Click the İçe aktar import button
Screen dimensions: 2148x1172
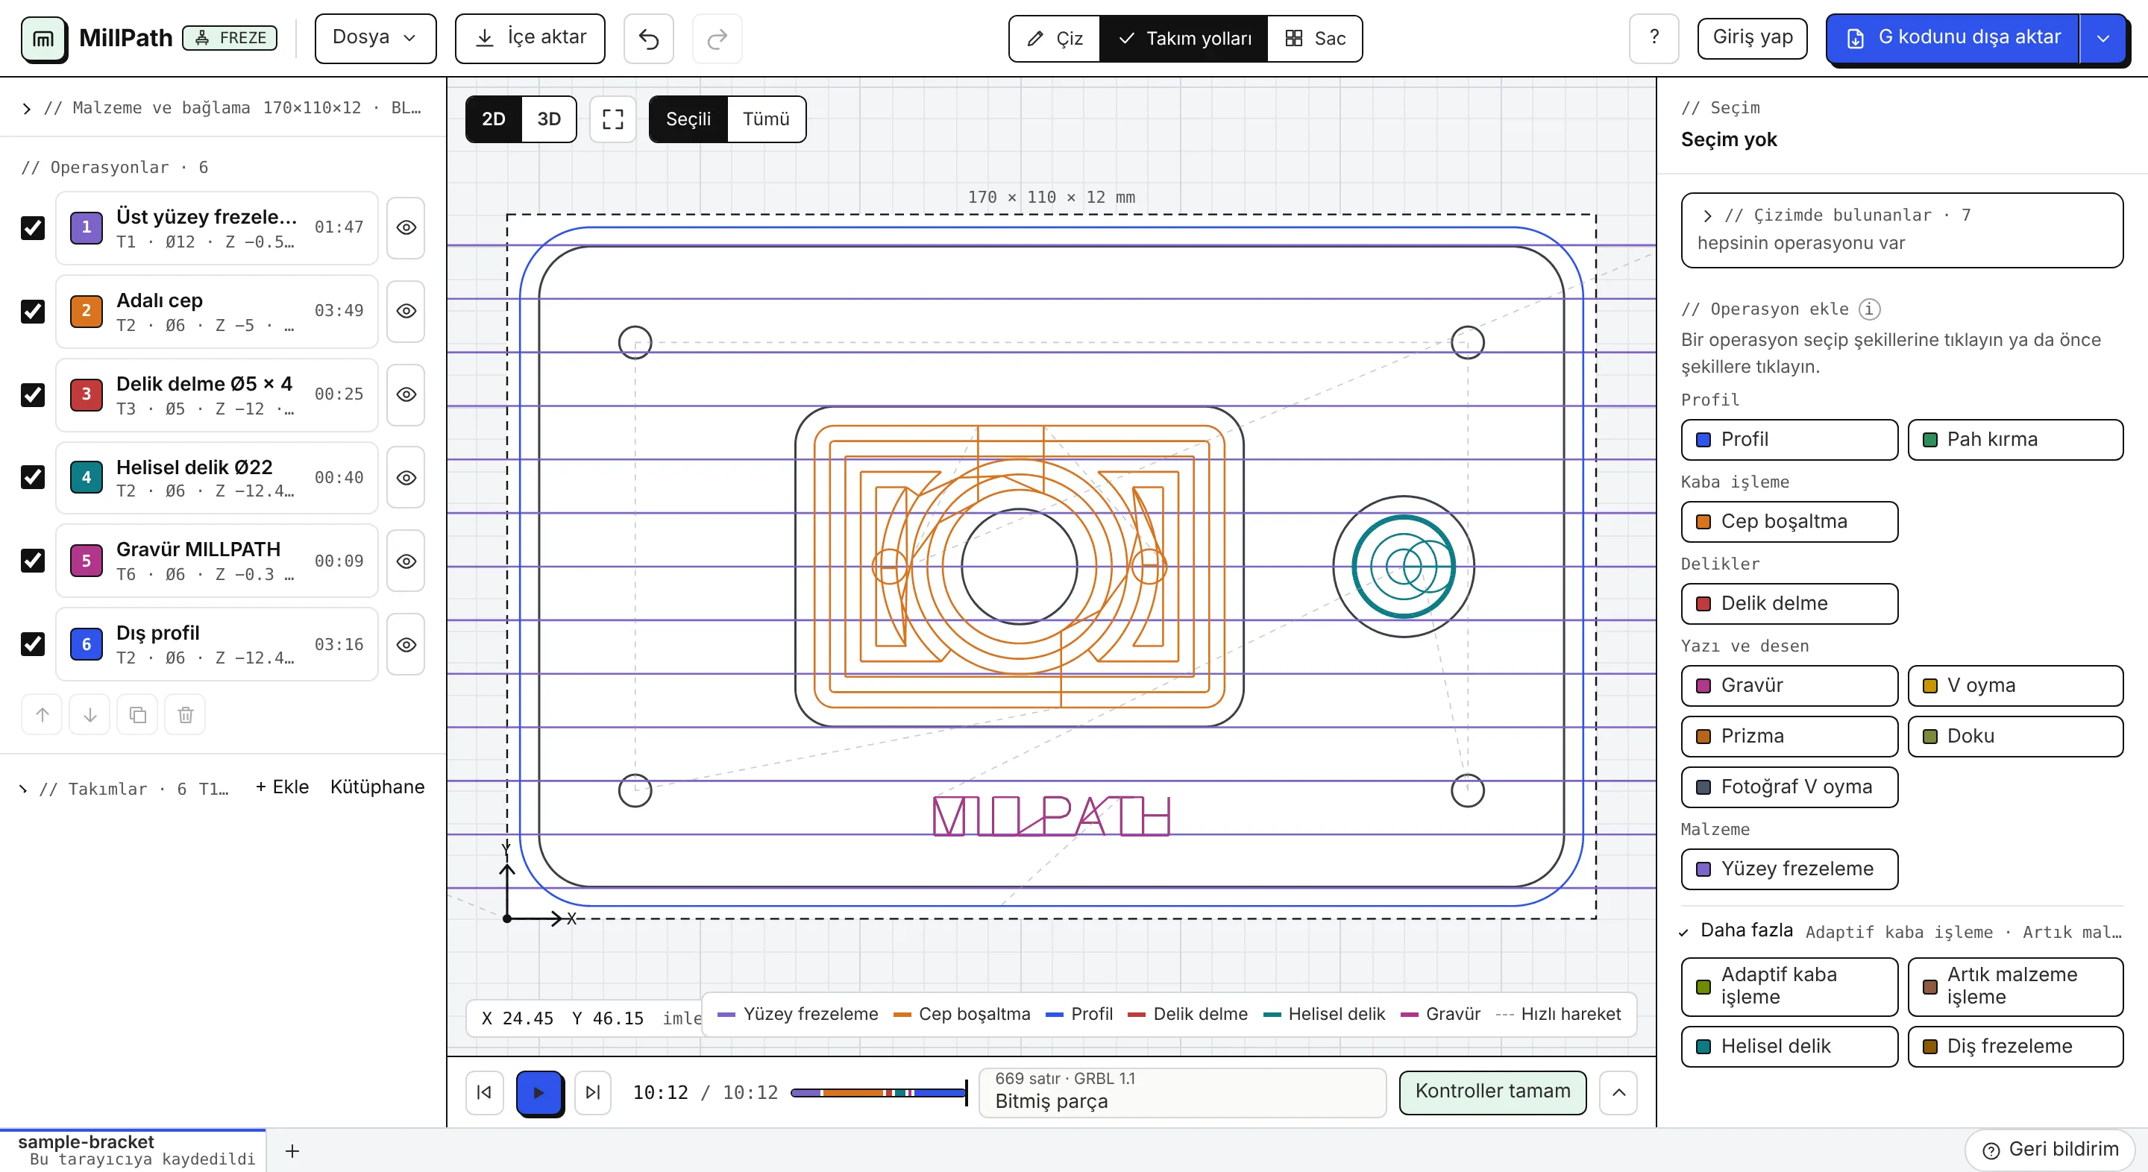(x=530, y=38)
